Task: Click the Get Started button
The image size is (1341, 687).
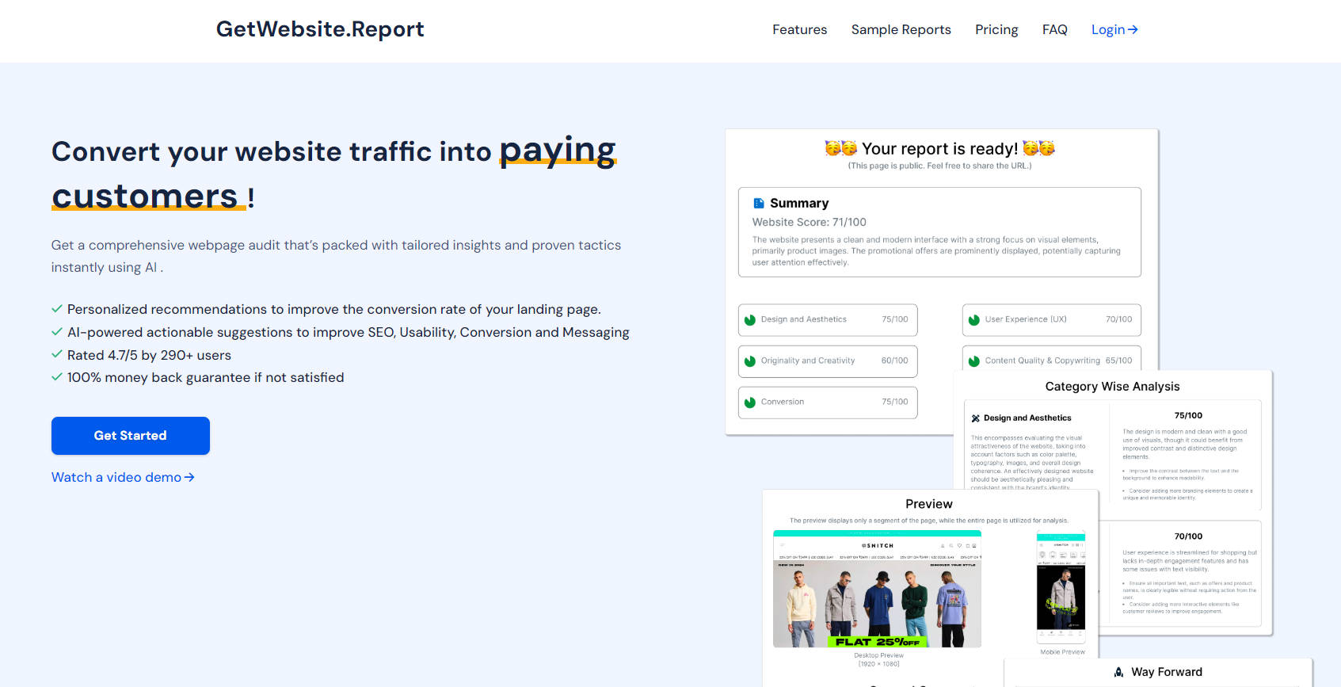Action: click(131, 436)
